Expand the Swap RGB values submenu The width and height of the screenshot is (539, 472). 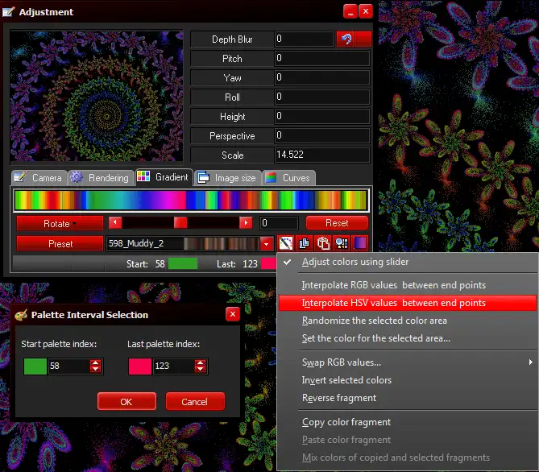(408, 362)
